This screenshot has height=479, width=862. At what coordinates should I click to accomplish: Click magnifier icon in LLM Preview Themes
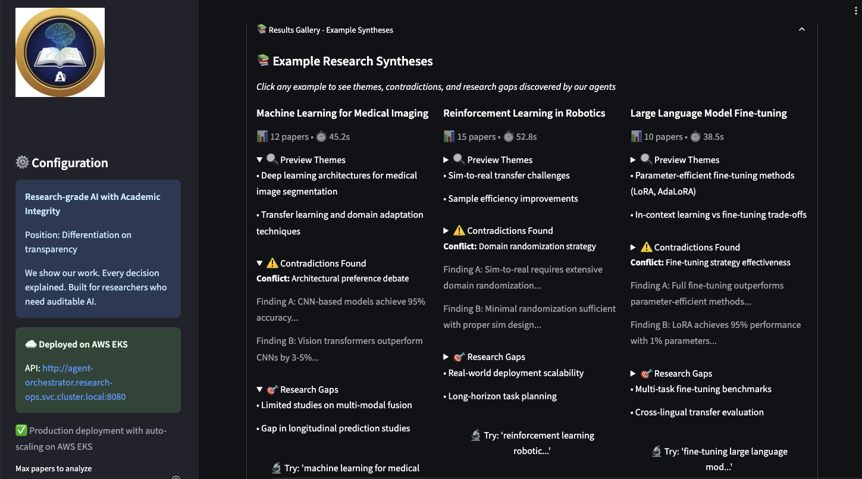tap(646, 159)
